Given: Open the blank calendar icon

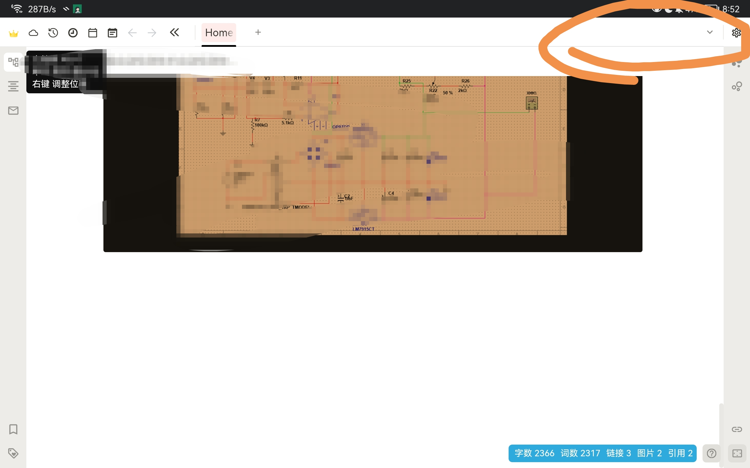Looking at the screenshot, I should click(93, 33).
